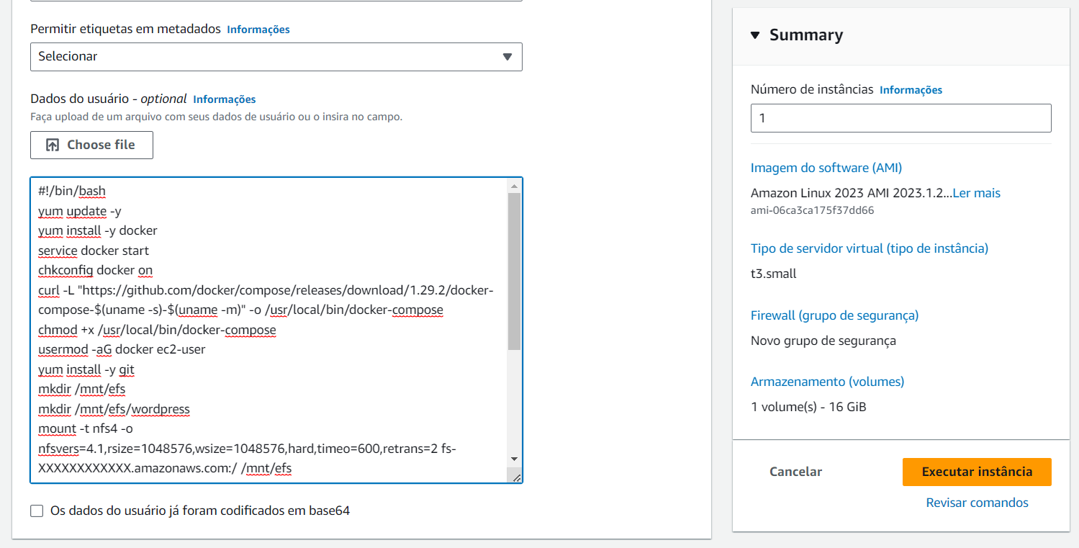Open the Selecionar dropdown for metadata tags
Image resolution: width=1079 pixels, height=548 pixels.
pyautogui.click(x=276, y=56)
